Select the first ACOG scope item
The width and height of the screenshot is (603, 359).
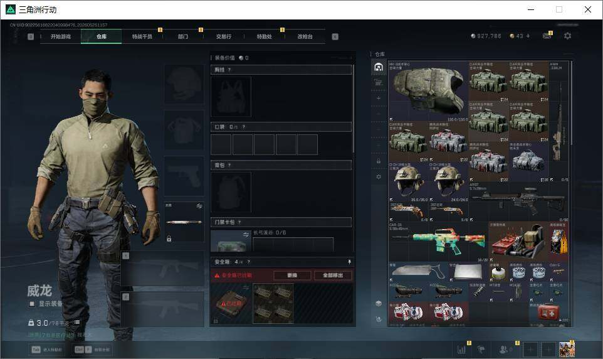pos(409,292)
